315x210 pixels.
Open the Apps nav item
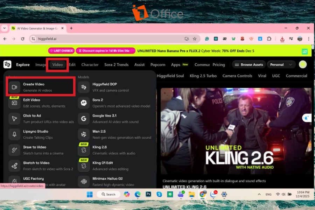click(x=176, y=64)
